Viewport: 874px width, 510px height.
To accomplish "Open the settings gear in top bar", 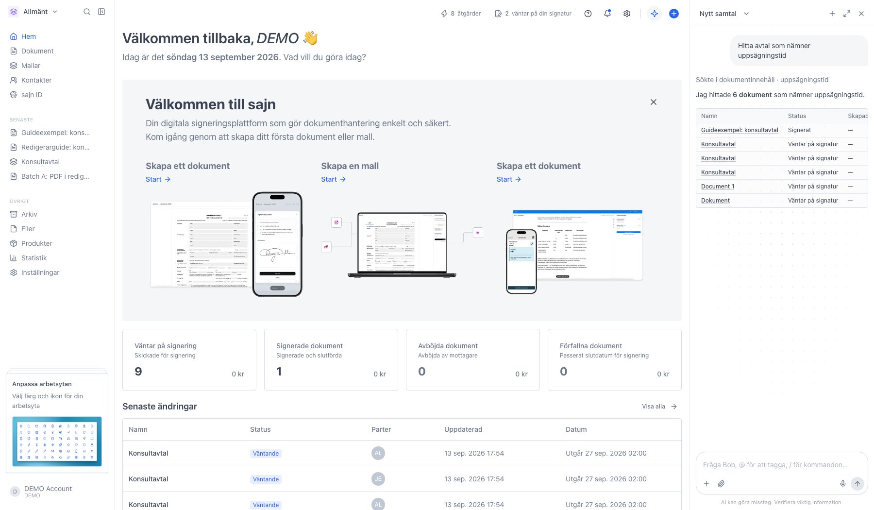I will coord(627,14).
